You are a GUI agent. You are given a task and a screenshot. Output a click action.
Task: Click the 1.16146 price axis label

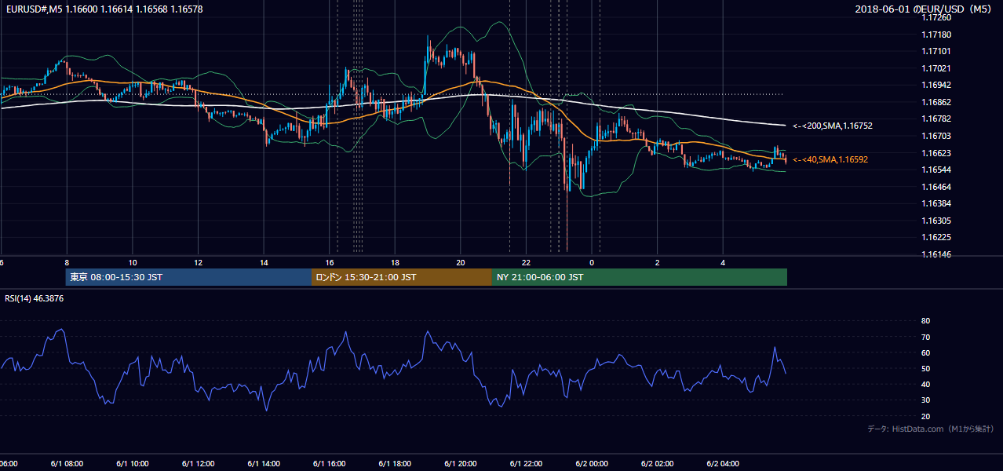tap(937, 254)
